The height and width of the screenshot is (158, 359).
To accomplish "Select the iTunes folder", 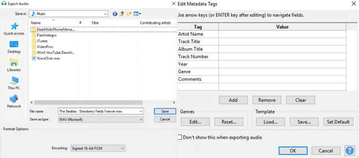I will pyautogui.click(x=40, y=41).
